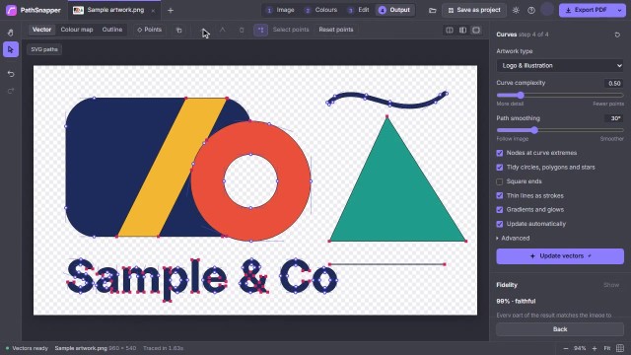This screenshot has width=631, height=355.
Task: Toggle the pixel grid icon in status bar
Action: point(620,348)
